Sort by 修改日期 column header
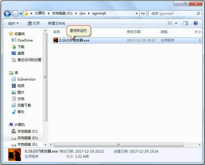205x165 pixels. pos(134,32)
